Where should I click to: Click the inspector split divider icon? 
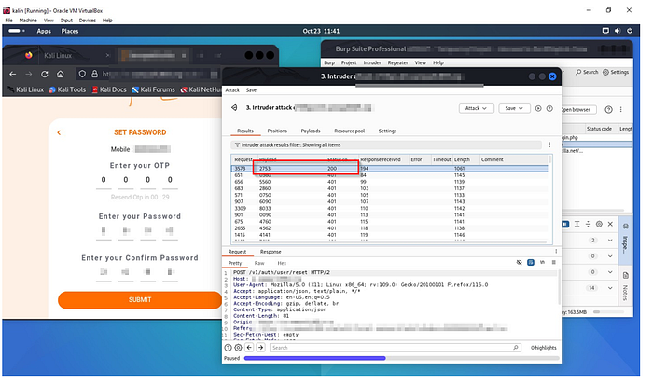[588, 224]
